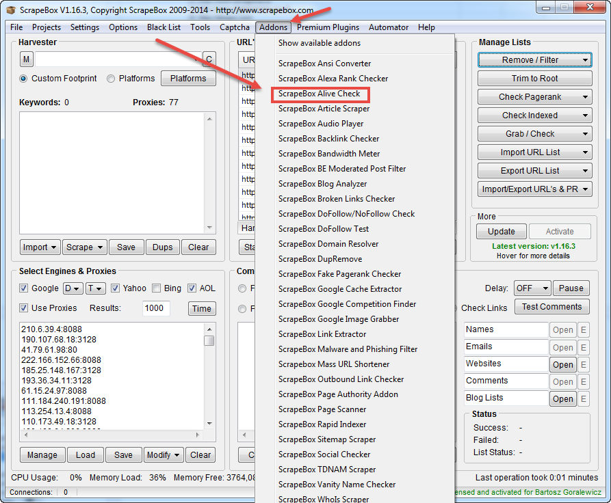
Task: Open the Addons menu
Action: (x=273, y=27)
